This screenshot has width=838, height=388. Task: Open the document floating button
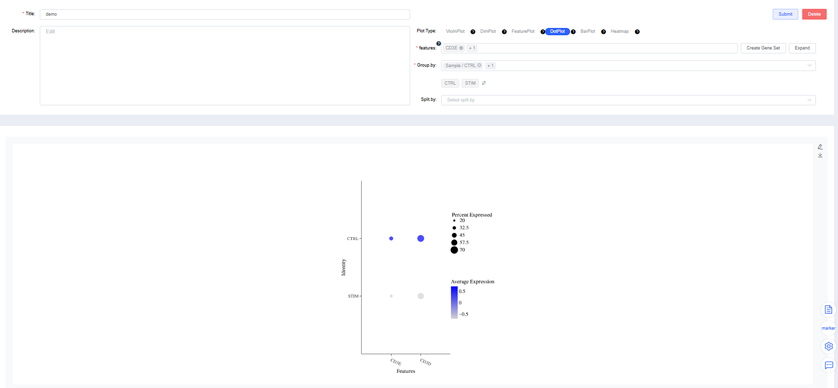pos(828,310)
